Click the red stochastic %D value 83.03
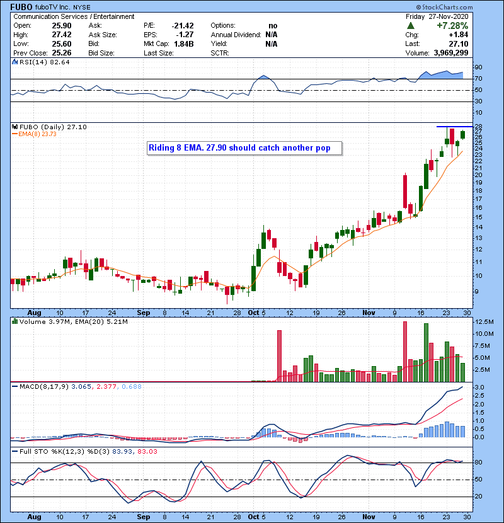This screenshot has height=523, width=504. (147, 452)
